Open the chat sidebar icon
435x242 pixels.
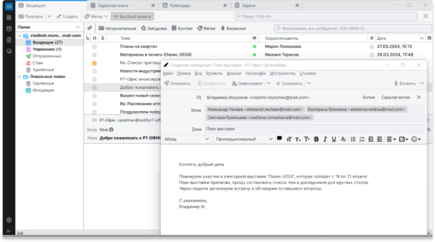click(9, 51)
